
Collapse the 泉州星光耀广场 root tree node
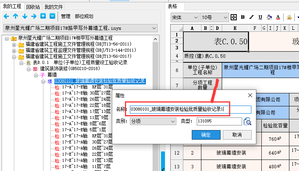[x=7, y=38]
